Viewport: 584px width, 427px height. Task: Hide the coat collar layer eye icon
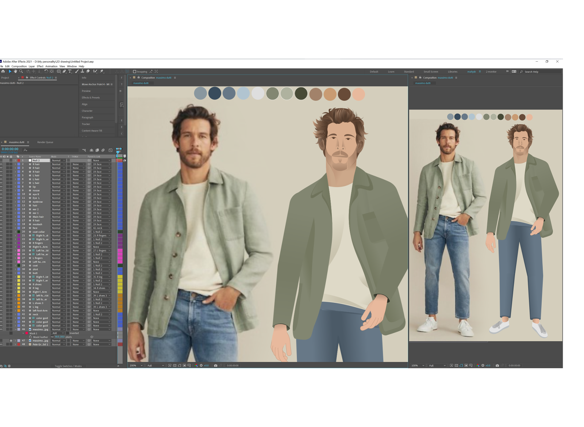[1, 232]
